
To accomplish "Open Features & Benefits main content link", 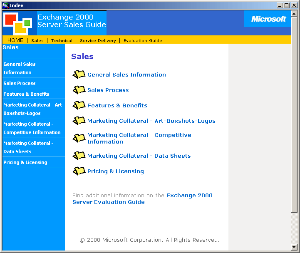I will 117,105.
